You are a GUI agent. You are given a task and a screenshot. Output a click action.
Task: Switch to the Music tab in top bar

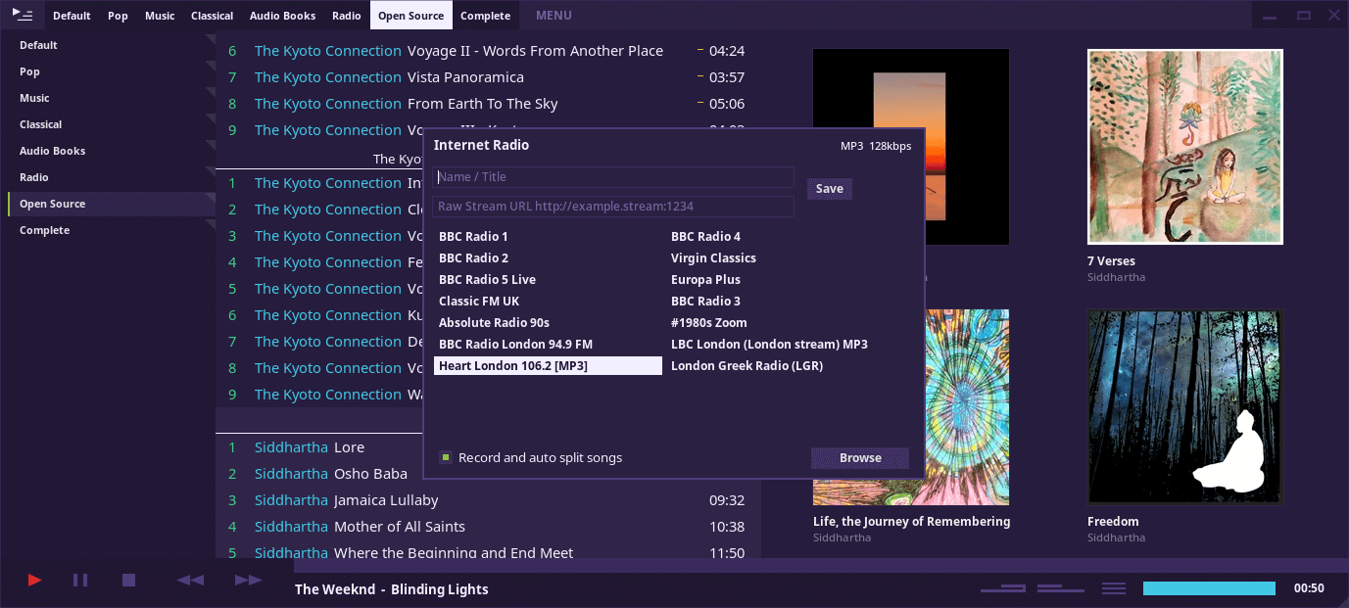160,15
